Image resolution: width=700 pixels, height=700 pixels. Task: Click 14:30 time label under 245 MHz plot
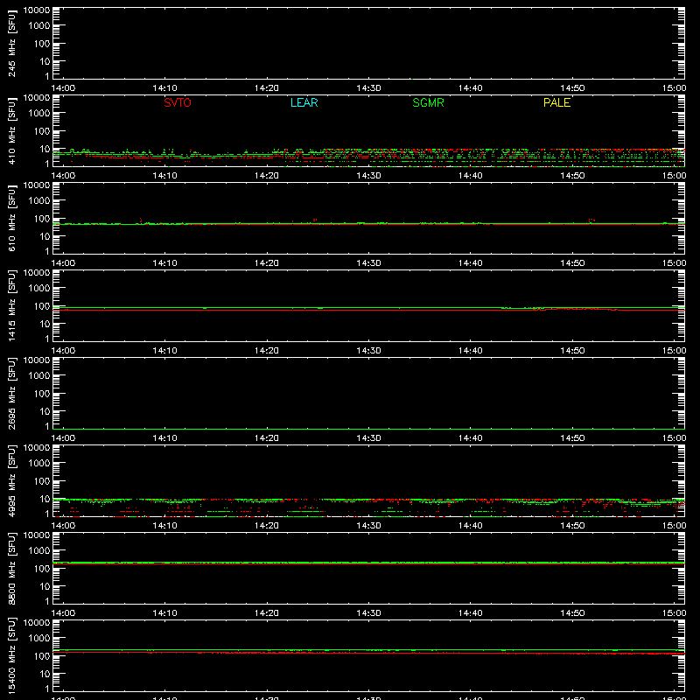[368, 88]
